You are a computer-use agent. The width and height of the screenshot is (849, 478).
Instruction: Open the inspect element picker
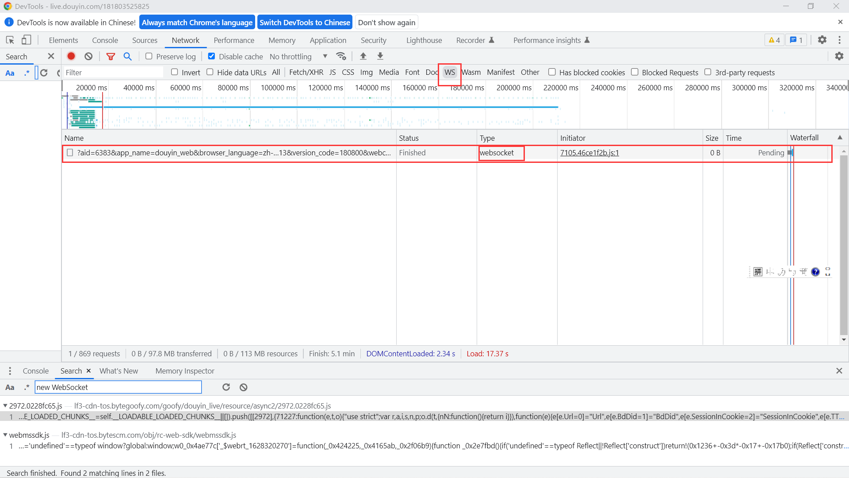coord(10,40)
